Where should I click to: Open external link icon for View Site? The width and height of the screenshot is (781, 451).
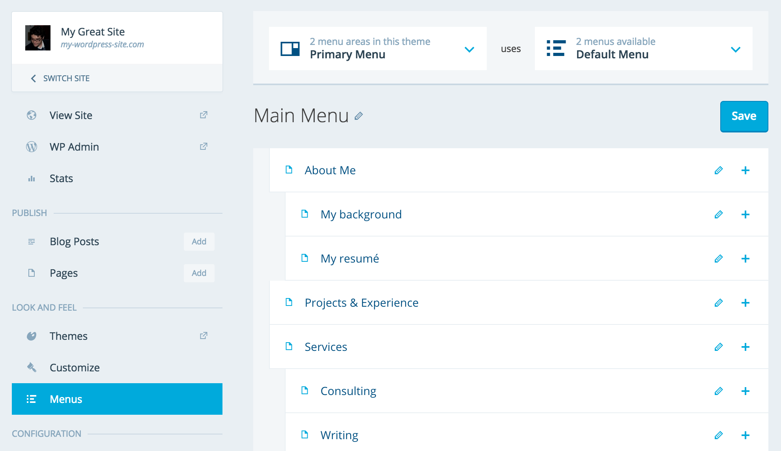(204, 115)
